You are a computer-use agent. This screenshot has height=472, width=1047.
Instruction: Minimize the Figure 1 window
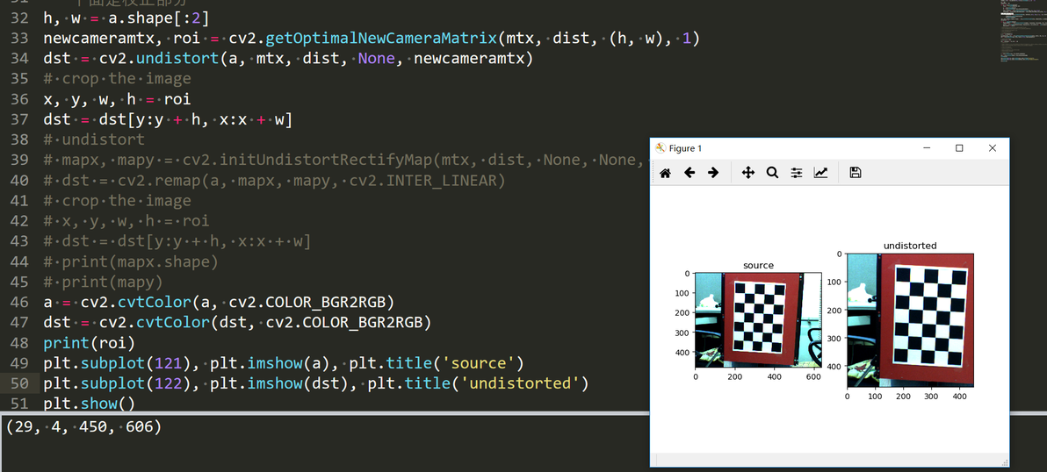pos(928,148)
